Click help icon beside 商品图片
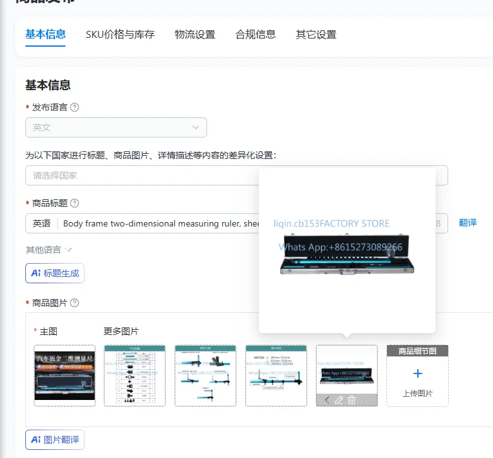Screen dimensions: 493x458 click(x=74, y=303)
